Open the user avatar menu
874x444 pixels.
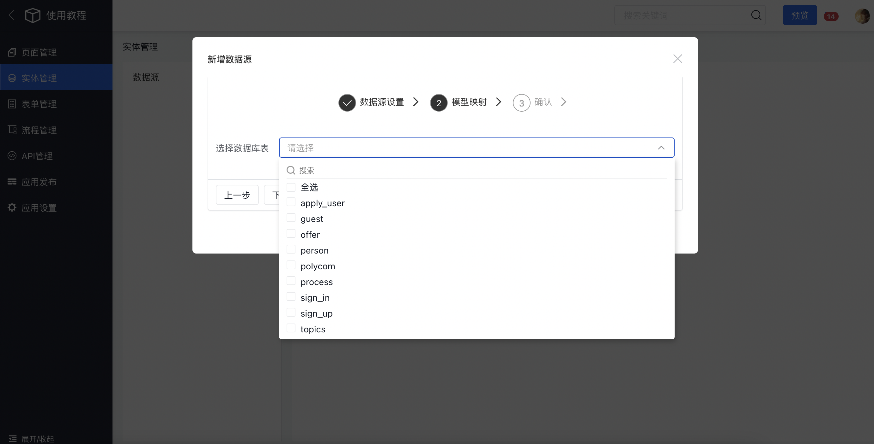[862, 16]
